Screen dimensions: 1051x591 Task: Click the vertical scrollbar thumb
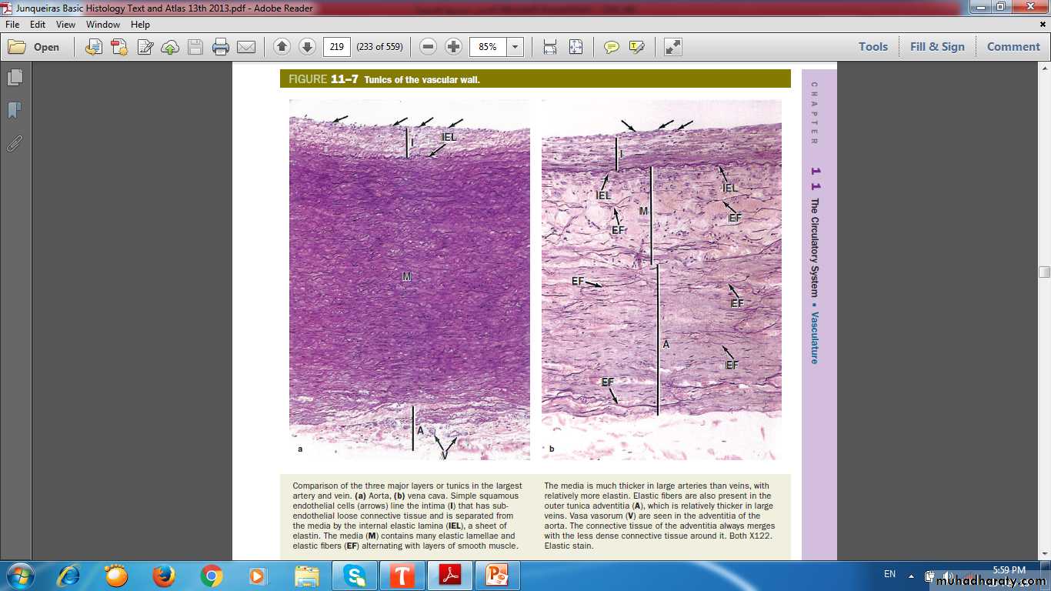1044,272
